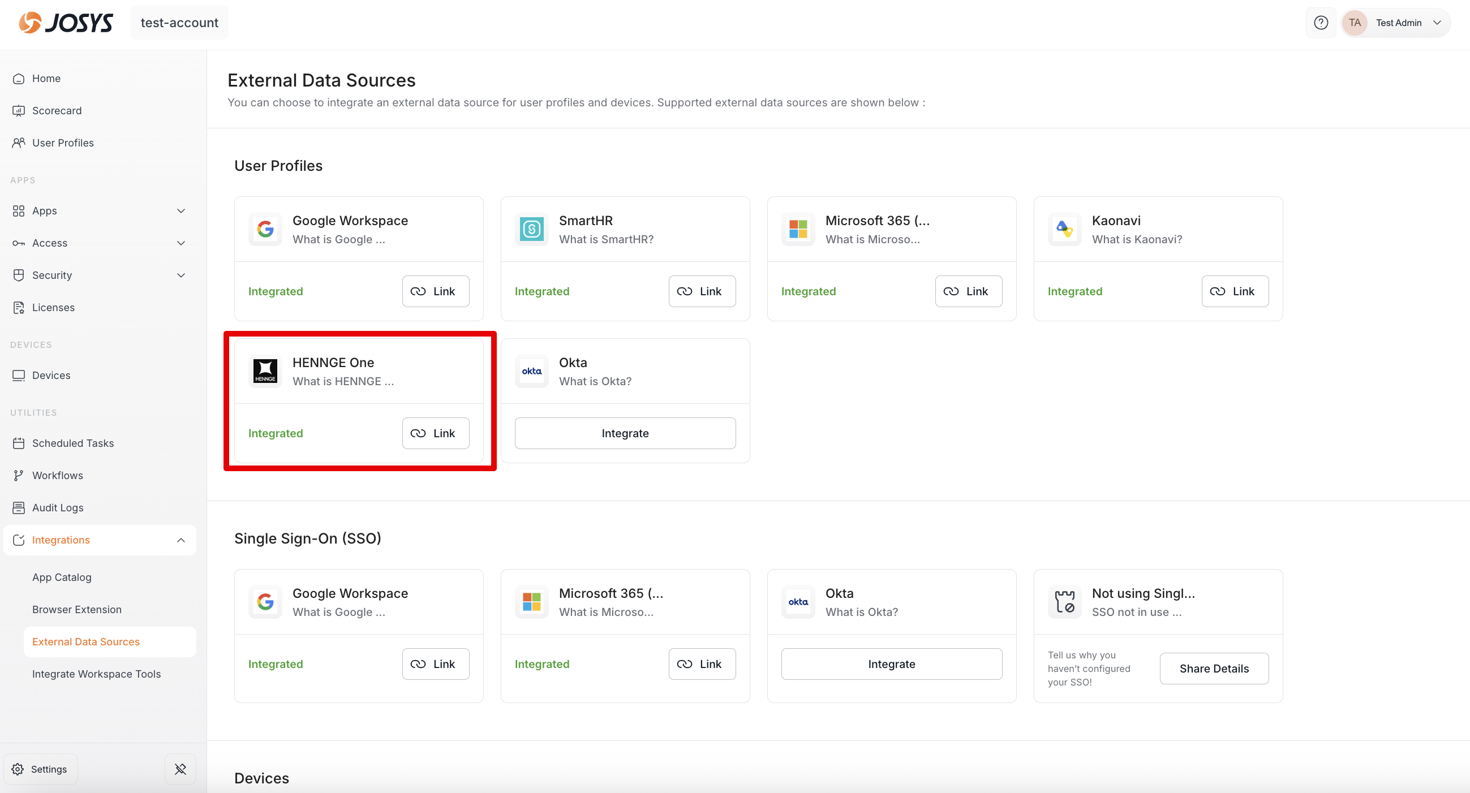Open the Test Admin account dropdown
This screenshot has height=793, width=1470.
pyautogui.click(x=1395, y=23)
